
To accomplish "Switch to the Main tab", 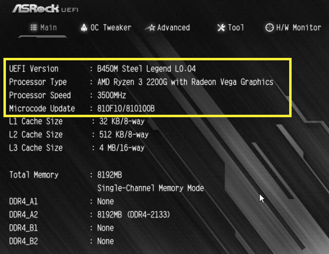I will pyautogui.click(x=44, y=27).
